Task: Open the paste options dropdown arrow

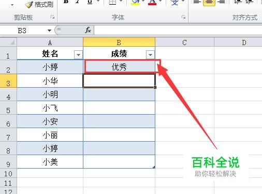Action: pos(12,5)
